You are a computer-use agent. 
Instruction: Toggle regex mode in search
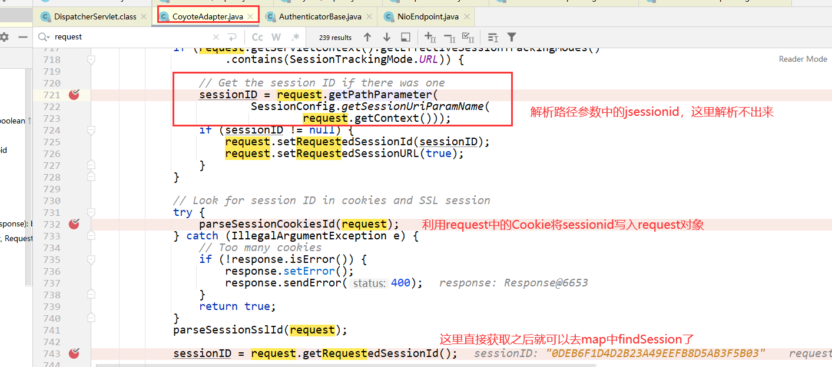[x=296, y=36]
